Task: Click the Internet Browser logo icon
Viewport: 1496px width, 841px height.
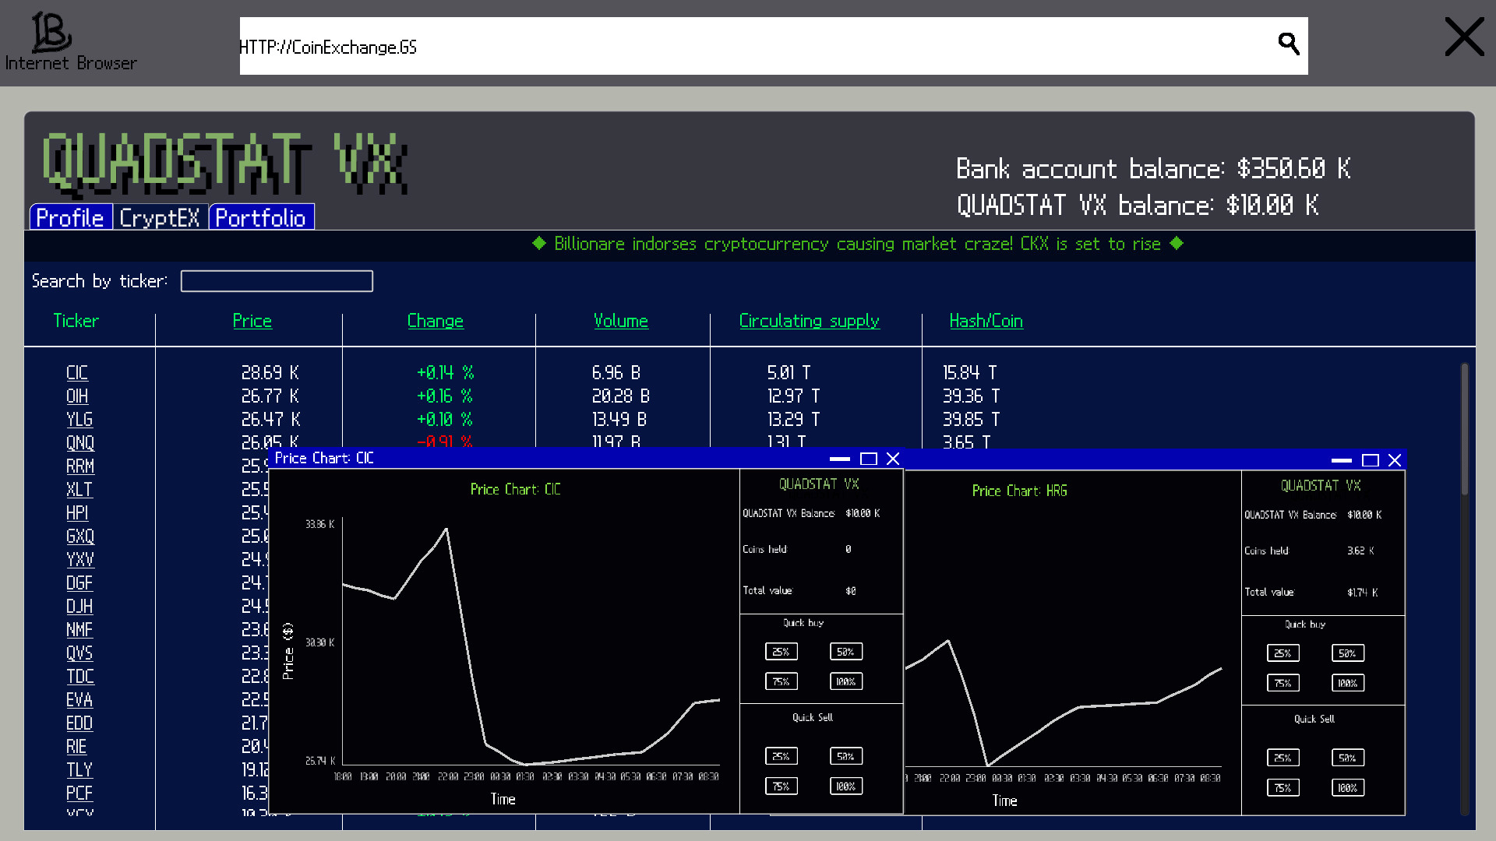Action: (51, 33)
